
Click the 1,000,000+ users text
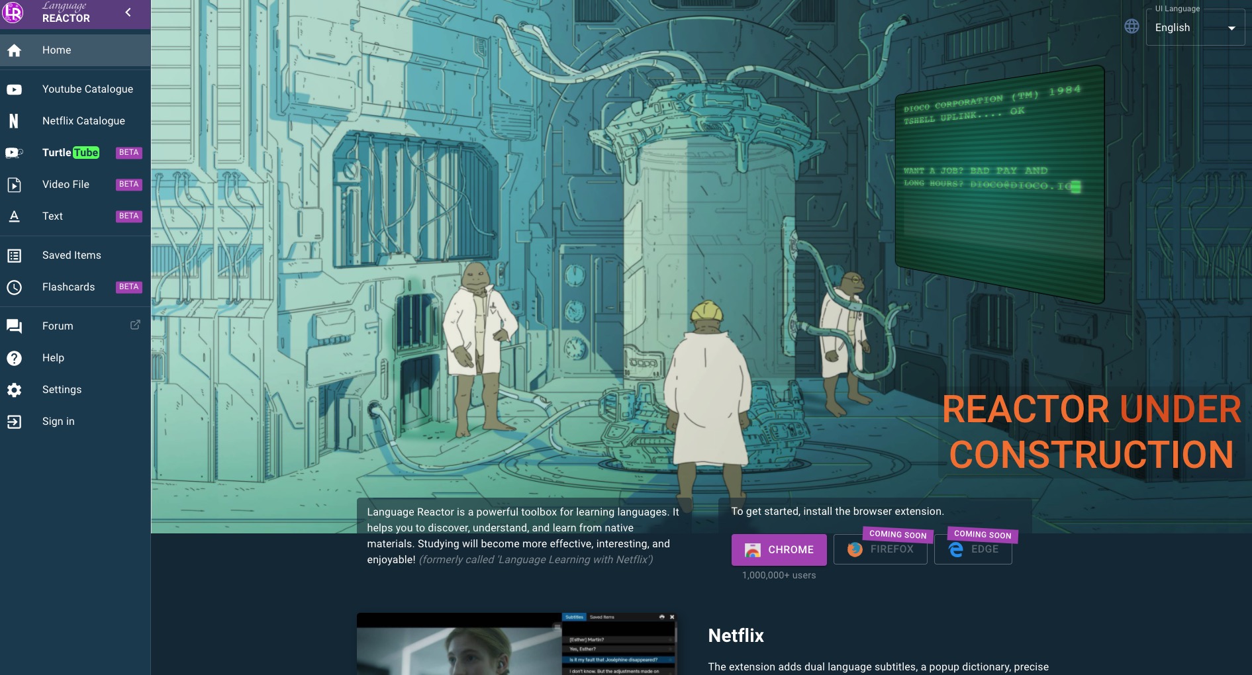tap(779, 576)
